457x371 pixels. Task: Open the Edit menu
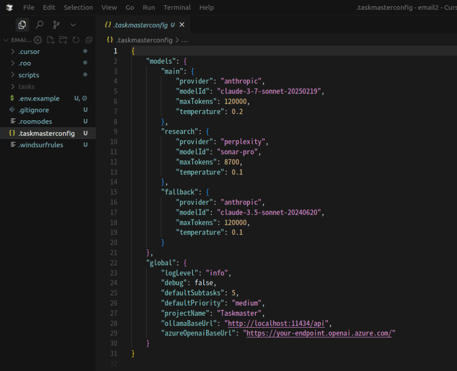click(49, 8)
